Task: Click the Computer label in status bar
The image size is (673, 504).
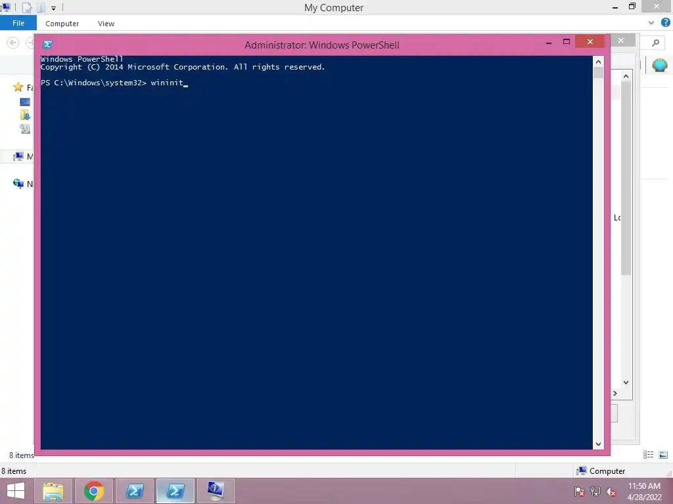Action: [607, 471]
